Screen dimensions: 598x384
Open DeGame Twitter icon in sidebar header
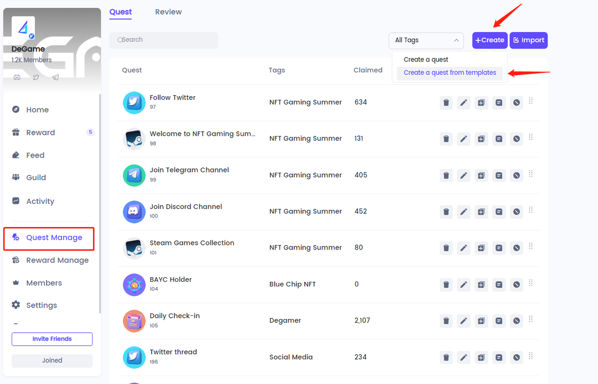click(36, 77)
